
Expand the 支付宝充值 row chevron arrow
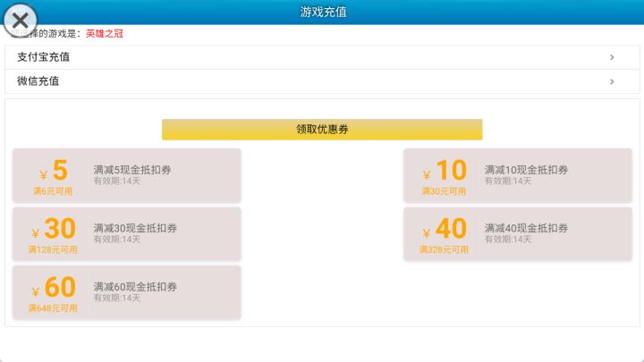pos(612,57)
